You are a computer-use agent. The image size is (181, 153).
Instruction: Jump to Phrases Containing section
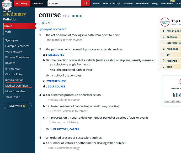(x=17, y=57)
